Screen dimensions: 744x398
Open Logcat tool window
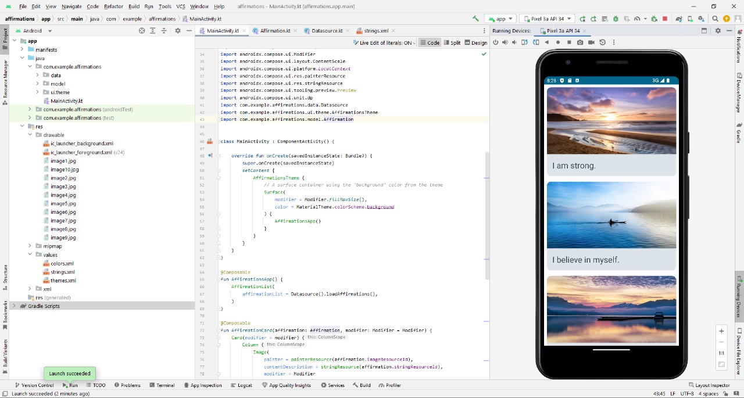click(241, 385)
